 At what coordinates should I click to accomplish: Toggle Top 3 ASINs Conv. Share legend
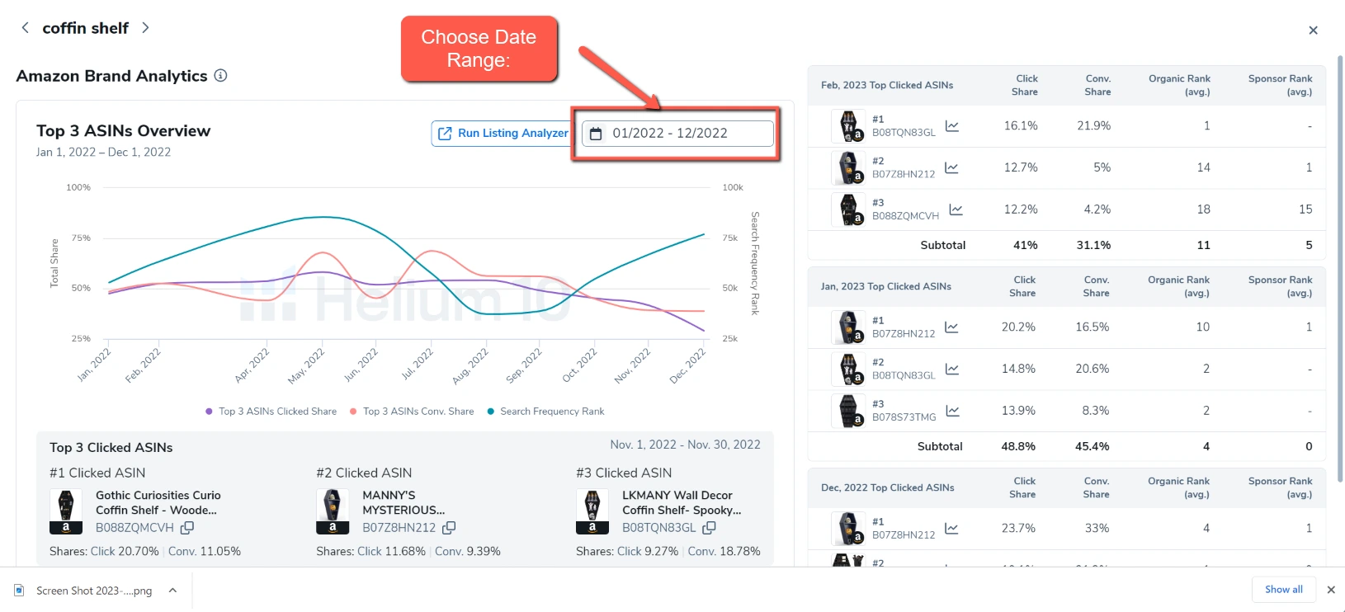click(411, 412)
